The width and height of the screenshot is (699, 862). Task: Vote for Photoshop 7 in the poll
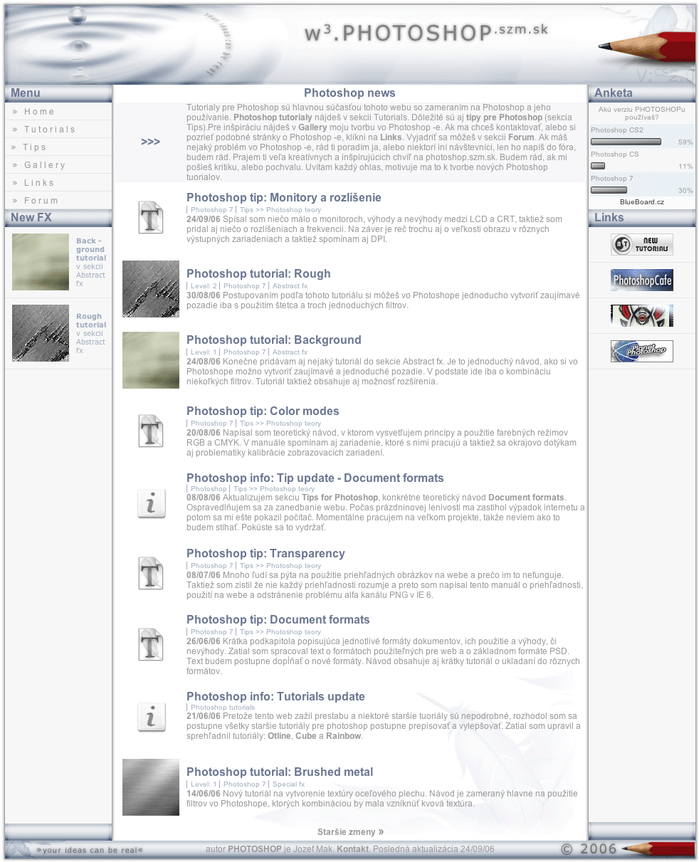(611, 179)
